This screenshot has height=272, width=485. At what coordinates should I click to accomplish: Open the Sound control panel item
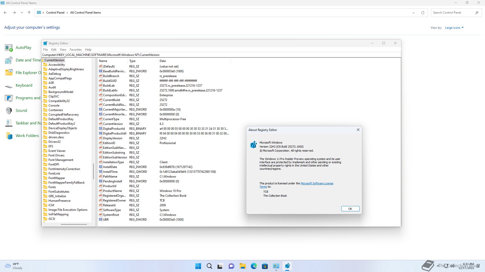(16, 111)
